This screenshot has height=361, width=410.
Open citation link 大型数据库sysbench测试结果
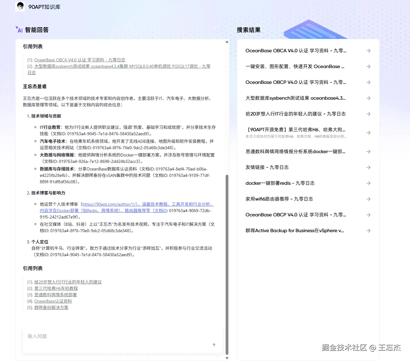click(x=119, y=69)
